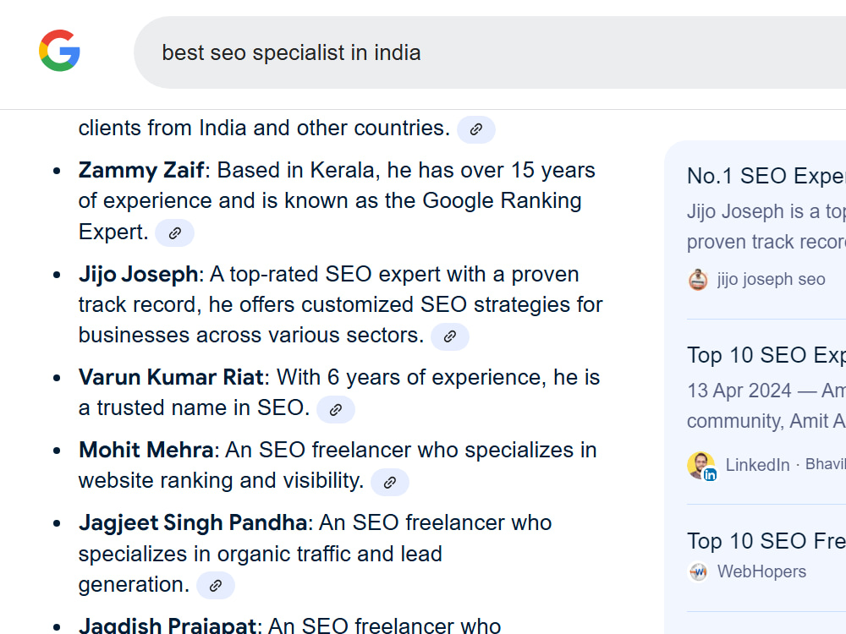
Task: Open source link for Jijo Joseph entry
Action: pyautogui.click(x=450, y=336)
